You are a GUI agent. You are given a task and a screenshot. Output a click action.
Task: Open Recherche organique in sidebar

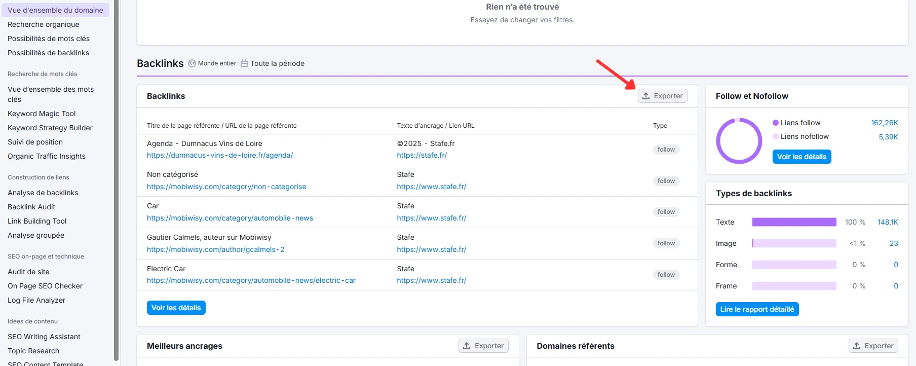tap(44, 24)
